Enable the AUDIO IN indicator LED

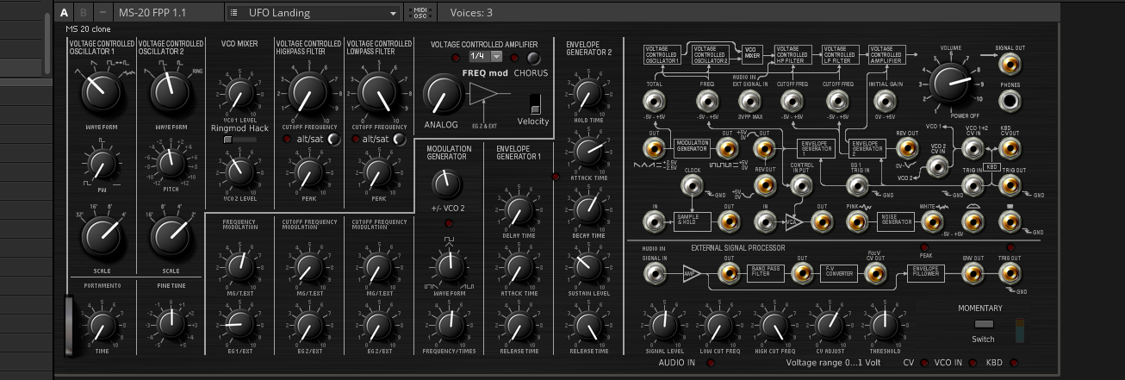711,363
